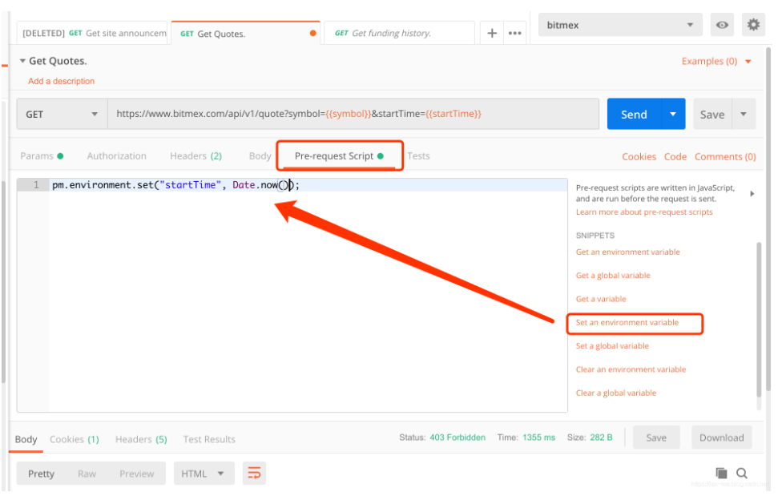Image resolution: width=778 pixels, height=496 pixels.
Task: Insert 'Set an environment variable' snippet
Action: pos(627,323)
